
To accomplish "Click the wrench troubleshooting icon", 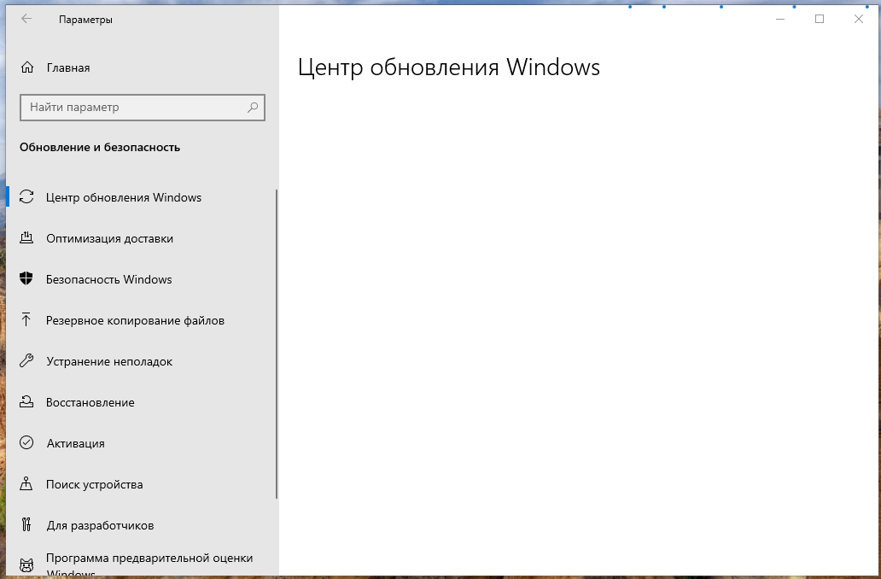I will click(26, 360).
